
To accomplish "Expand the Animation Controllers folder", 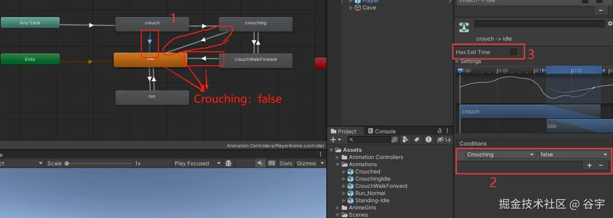I will 338,157.
